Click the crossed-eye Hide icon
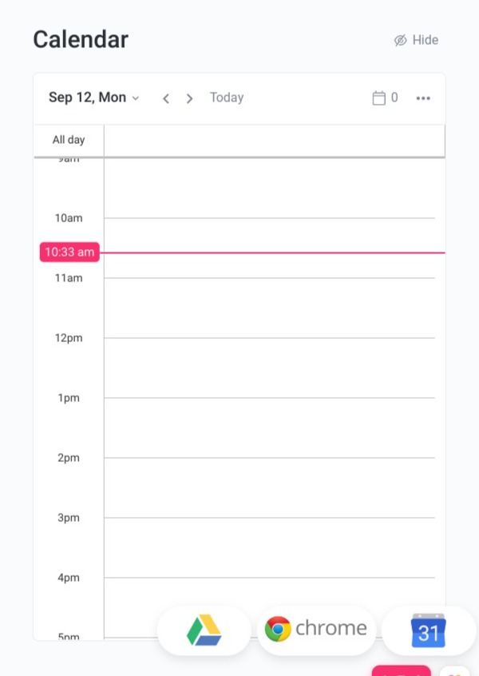 [400, 40]
